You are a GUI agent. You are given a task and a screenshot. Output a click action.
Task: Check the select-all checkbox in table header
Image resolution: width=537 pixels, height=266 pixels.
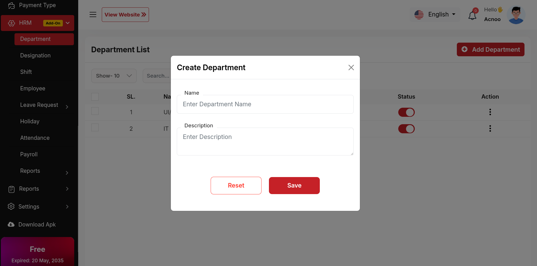[x=95, y=97]
